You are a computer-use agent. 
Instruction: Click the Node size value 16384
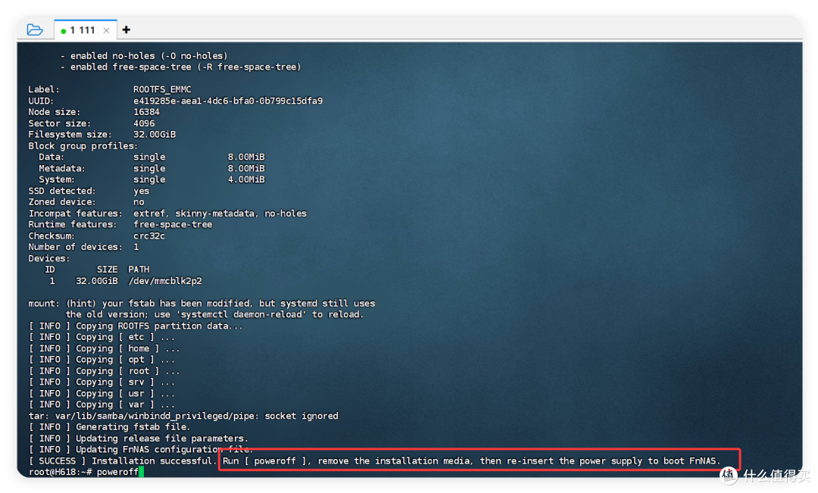[x=147, y=111]
